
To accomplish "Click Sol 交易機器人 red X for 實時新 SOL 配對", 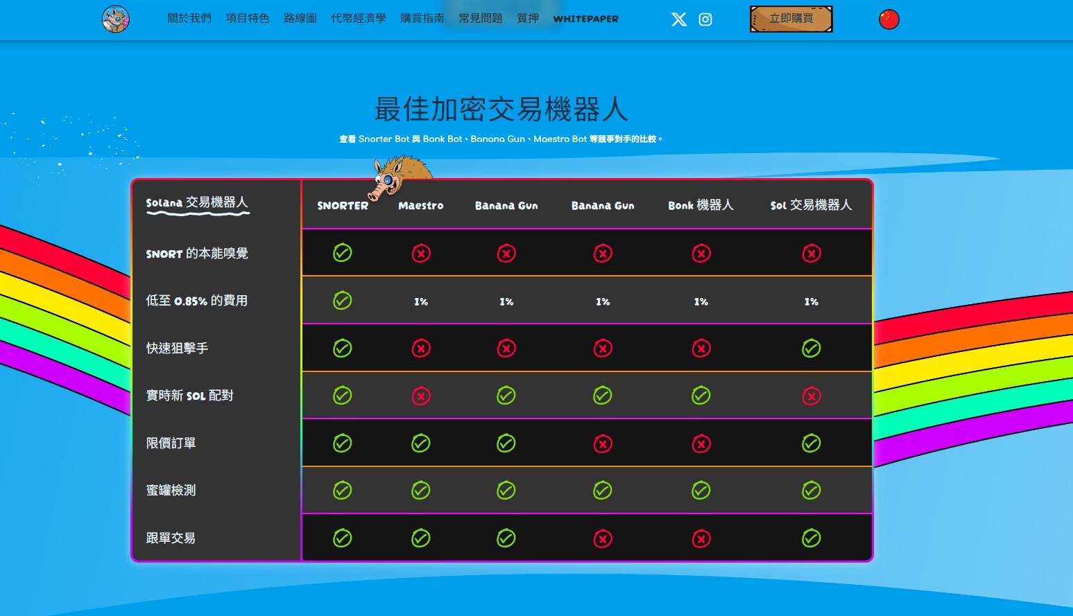I will 811,396.
